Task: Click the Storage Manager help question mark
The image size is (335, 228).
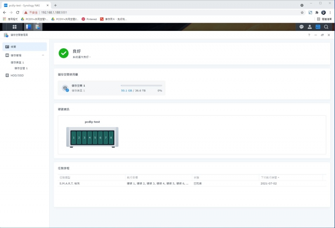Action: pos(309,35)
